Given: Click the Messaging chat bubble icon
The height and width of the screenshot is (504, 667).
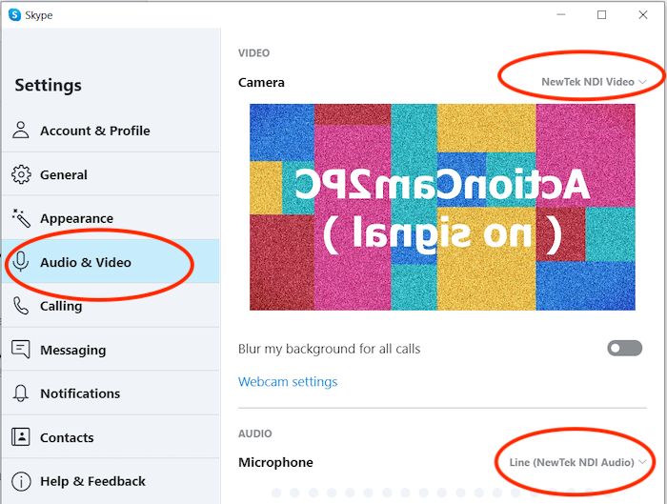Looking at the screenshot, I should (20, 350).
